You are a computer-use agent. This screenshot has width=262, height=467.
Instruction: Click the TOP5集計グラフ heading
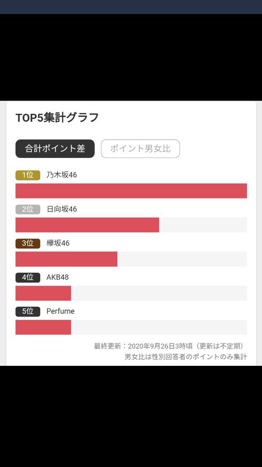(x=57, y=118)
